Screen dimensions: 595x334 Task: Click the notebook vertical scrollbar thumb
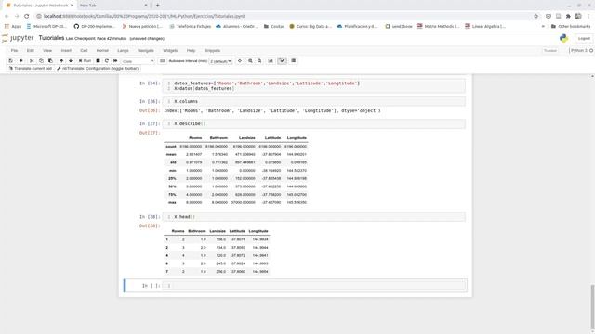click(592, 307)
